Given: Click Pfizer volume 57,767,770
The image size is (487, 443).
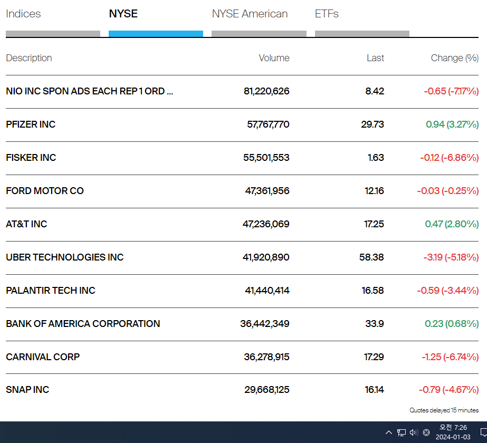Looking at the screenshot, I should tap(268, 124).
